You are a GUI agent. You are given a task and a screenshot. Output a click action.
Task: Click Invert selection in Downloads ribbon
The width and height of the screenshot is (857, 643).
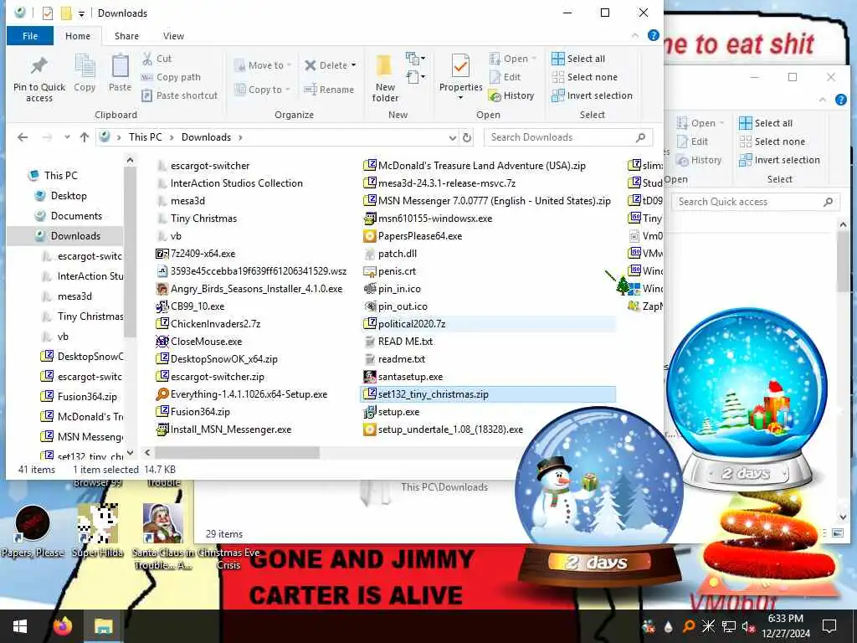[592, 95]
